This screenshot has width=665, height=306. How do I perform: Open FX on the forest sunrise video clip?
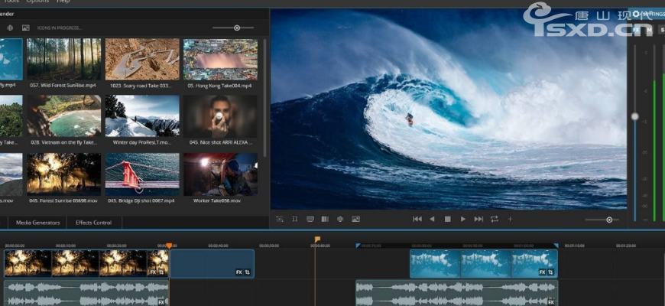[153, 272]
